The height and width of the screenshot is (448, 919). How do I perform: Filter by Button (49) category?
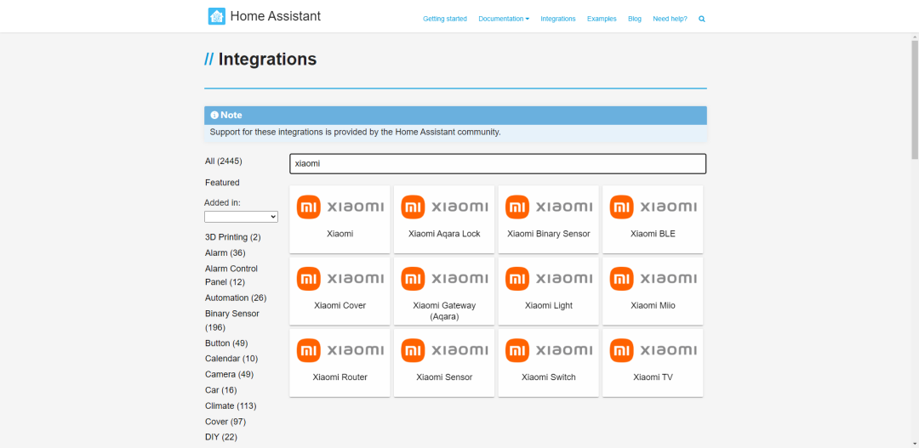[x=226, y=343]
